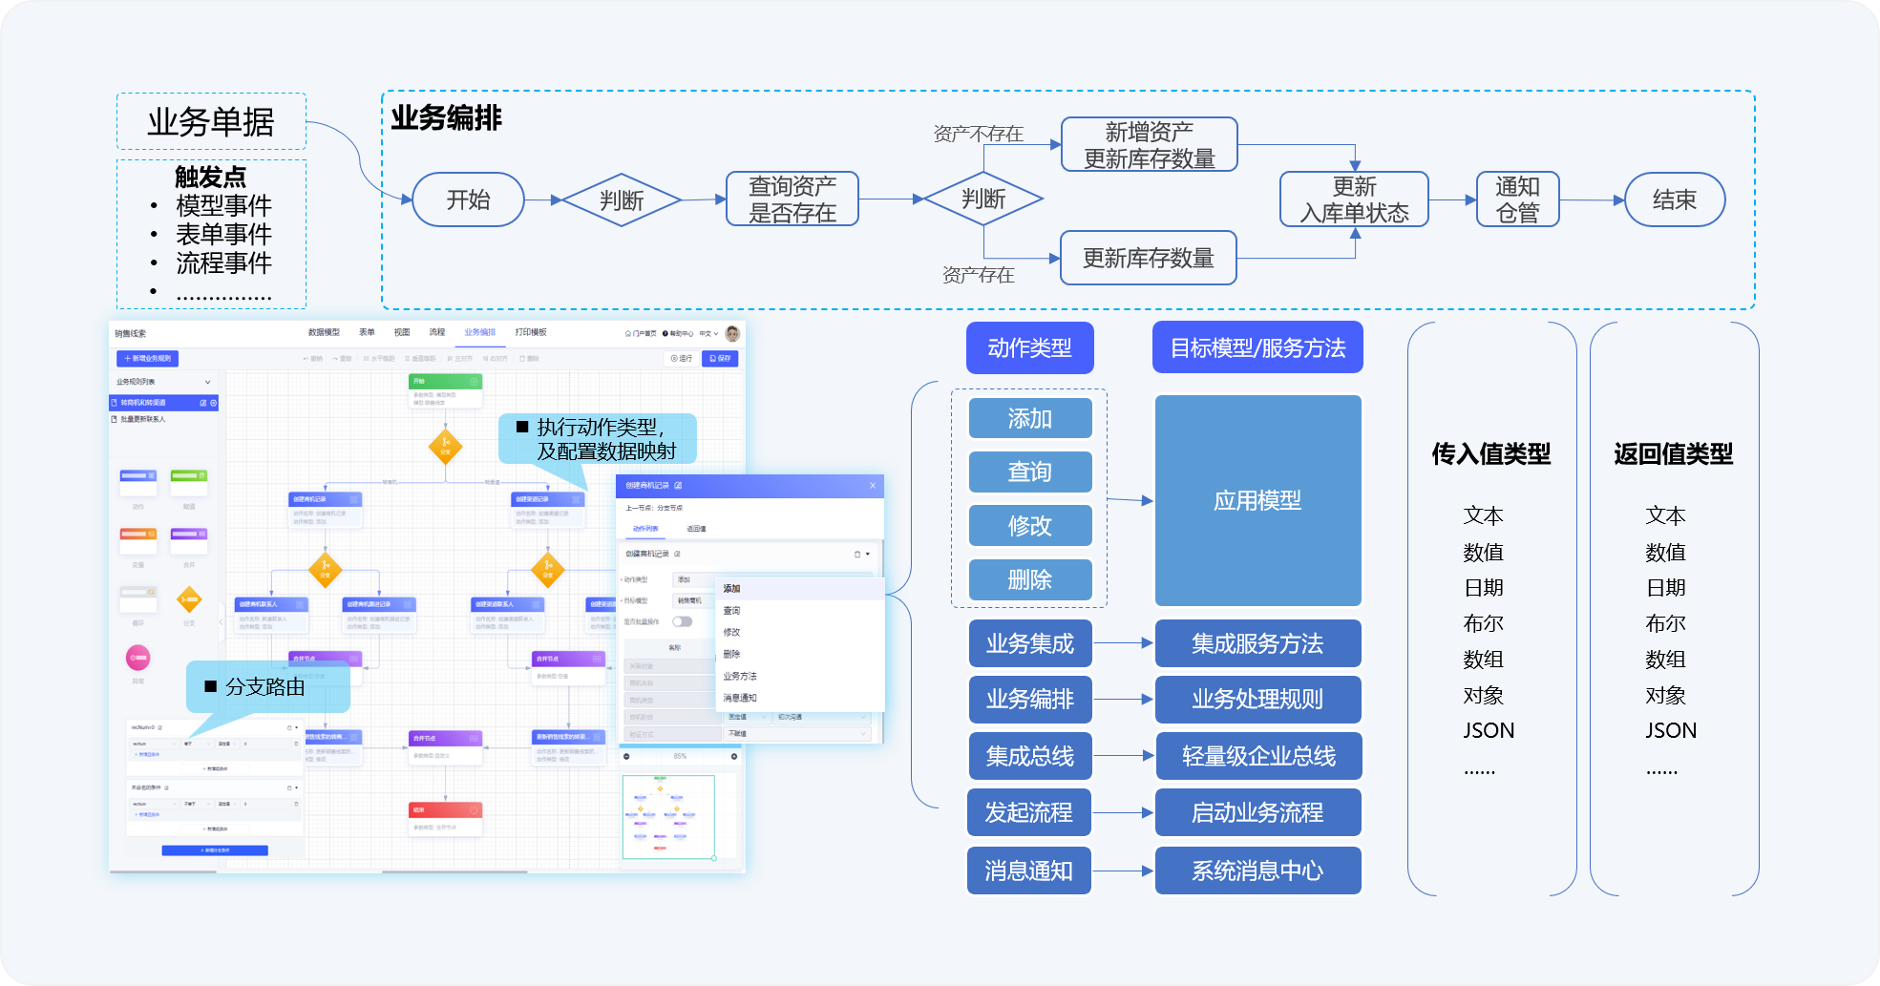Switch to the 流程 tab
Screen dimensions: 1880x986
437,332
